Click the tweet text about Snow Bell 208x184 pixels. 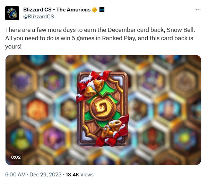[x=100, y=38]
